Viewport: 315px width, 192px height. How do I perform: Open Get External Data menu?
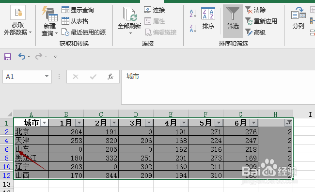click(x=17, y=20)
